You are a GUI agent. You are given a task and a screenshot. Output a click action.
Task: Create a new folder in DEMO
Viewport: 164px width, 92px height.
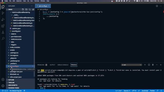click(x=26, y=9)
